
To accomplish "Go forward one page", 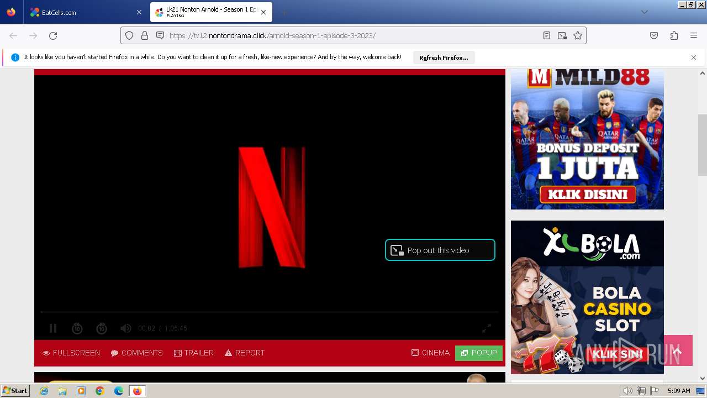I will click(33, 35).
